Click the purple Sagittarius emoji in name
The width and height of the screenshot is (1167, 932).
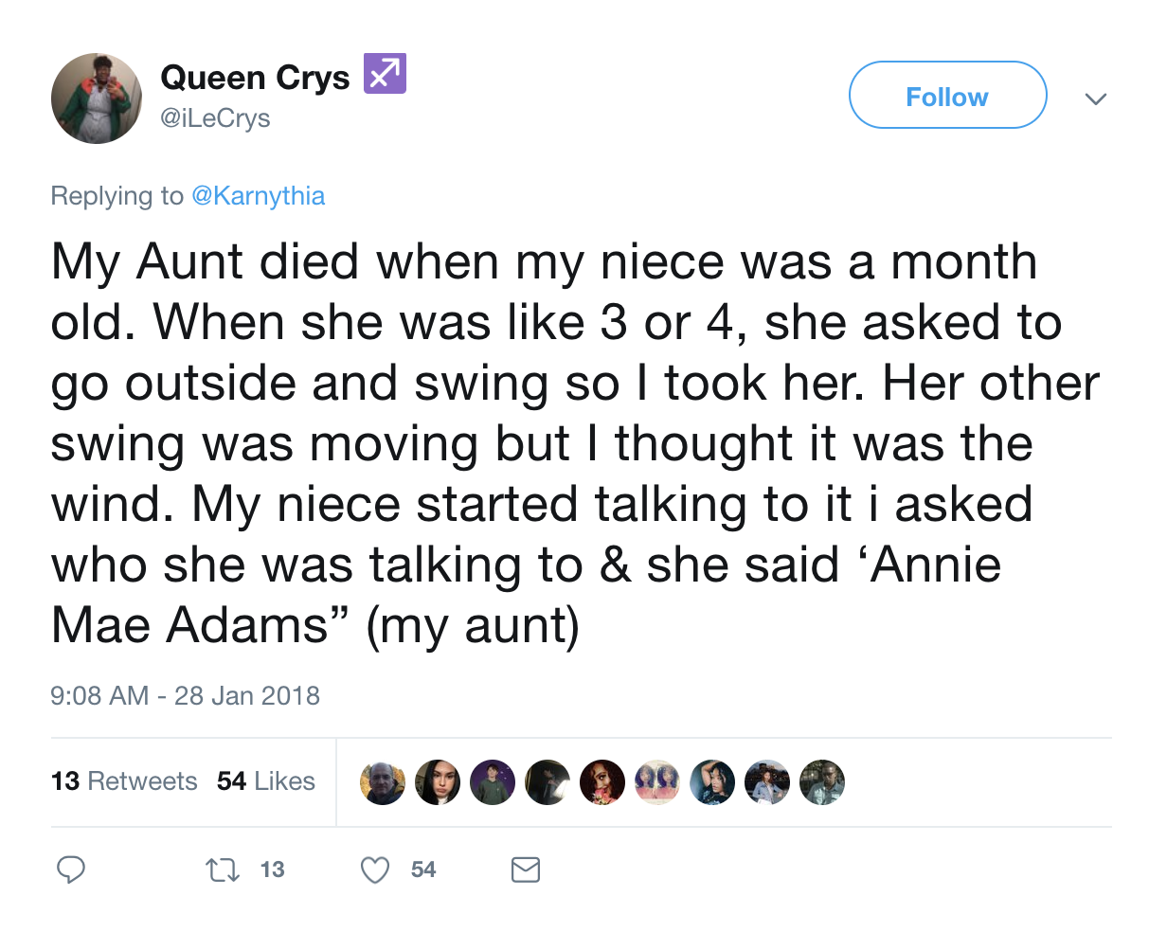tap(384, 75)
